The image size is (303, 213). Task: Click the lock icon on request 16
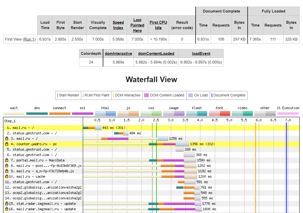tap(7, 209)
